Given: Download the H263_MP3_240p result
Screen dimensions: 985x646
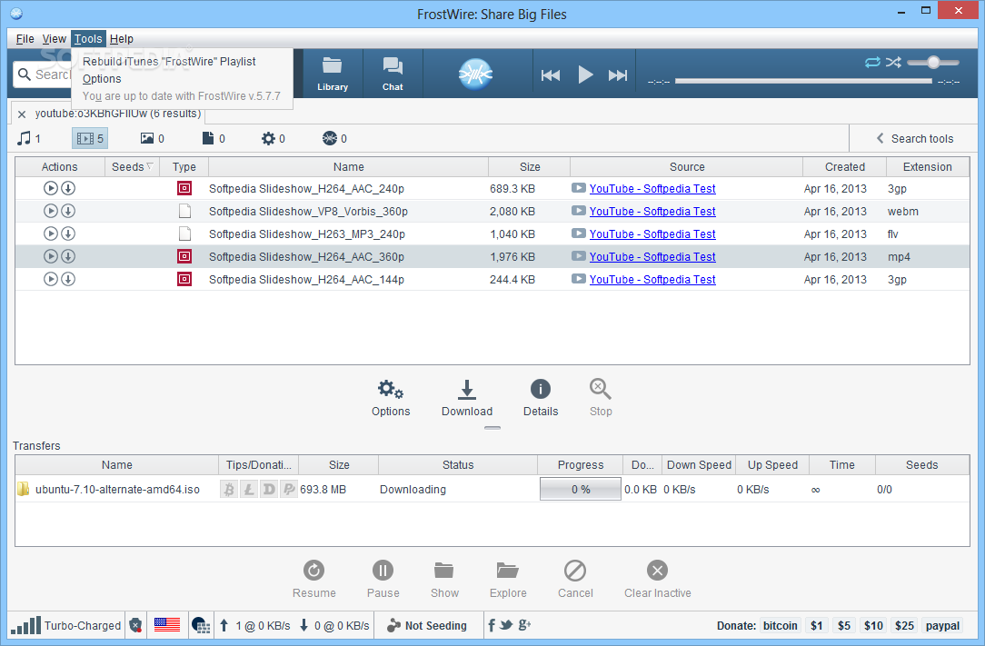Looking at the screenshot, I should 68,234.
